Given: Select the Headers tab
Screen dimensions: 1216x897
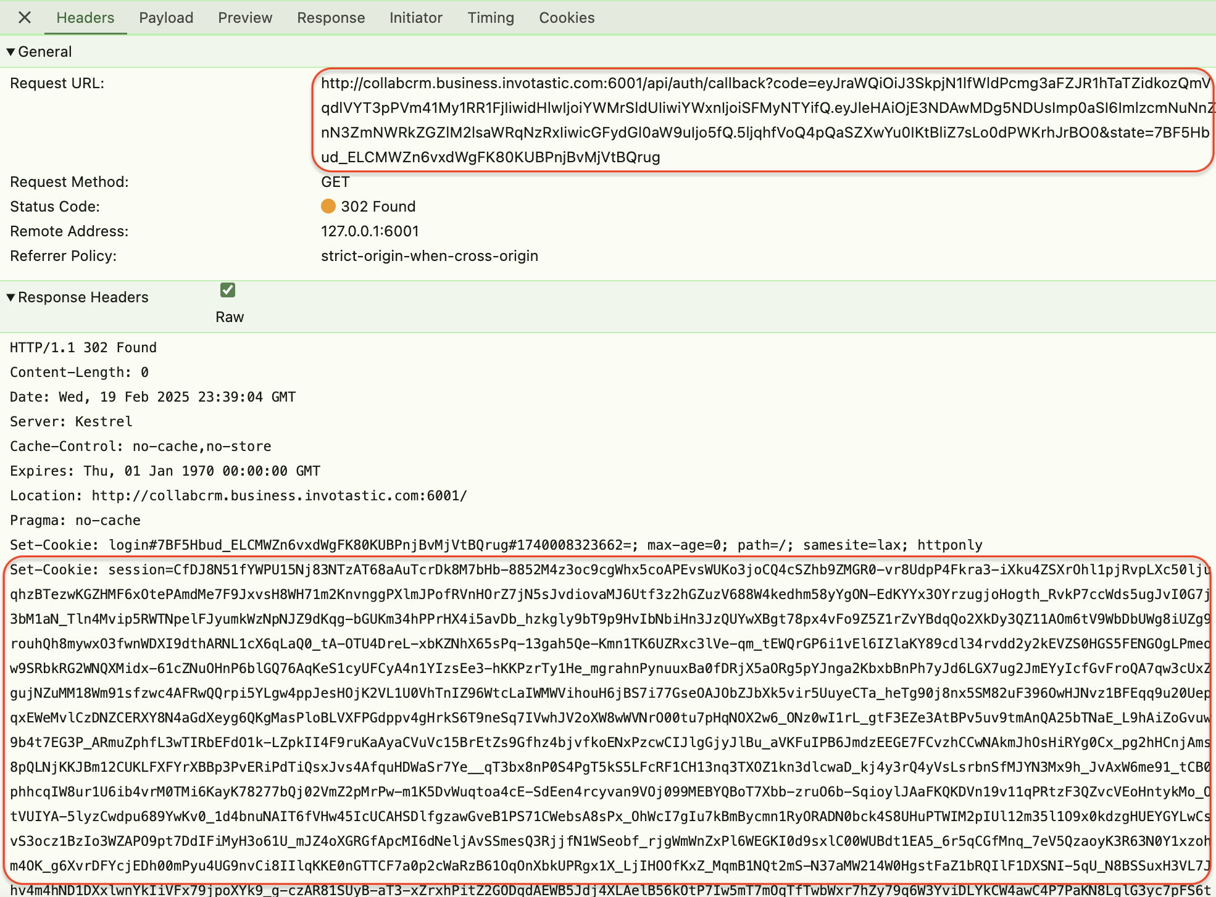Looking at the screenshot, I should [x=85, y=17].
